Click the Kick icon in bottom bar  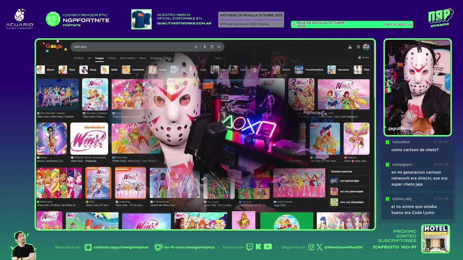pos(258,247)
